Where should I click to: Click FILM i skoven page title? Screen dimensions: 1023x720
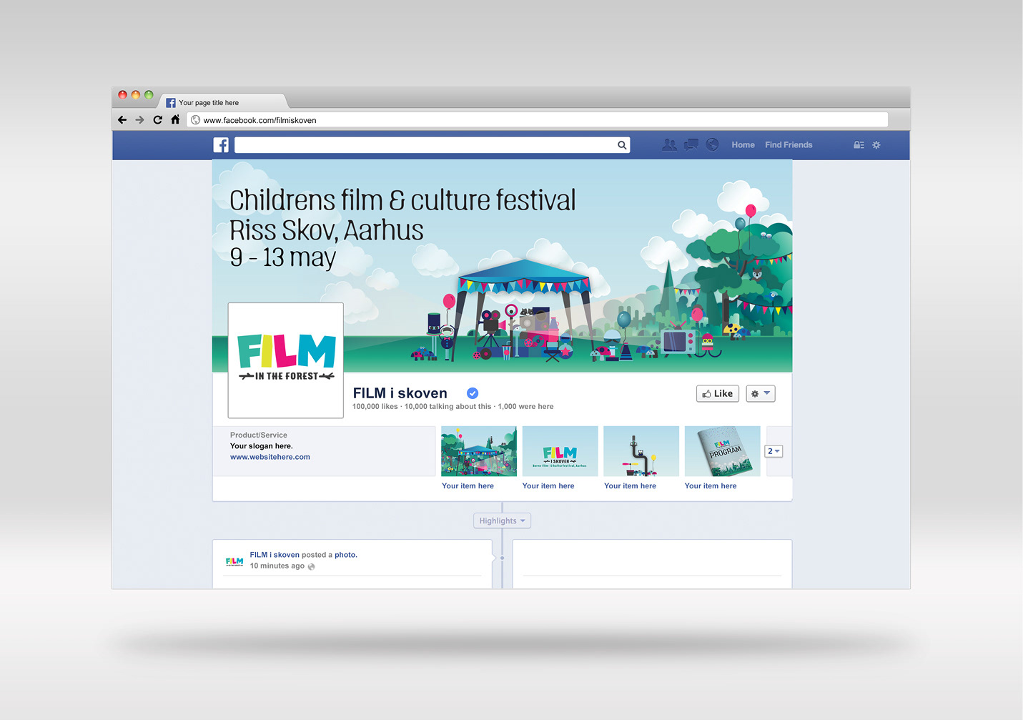click(x=400, y=393)
